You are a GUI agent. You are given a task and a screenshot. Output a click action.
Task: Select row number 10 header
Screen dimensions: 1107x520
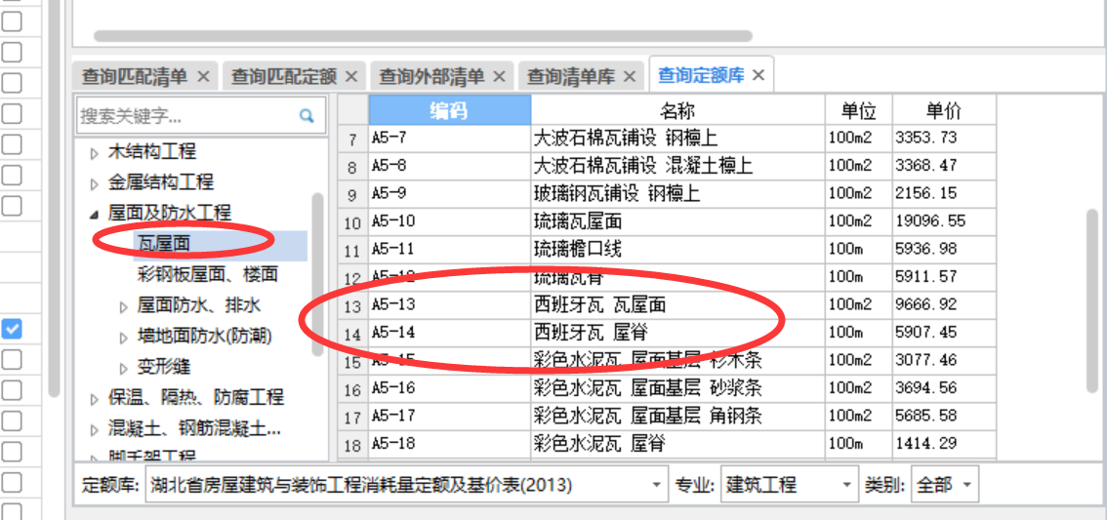[x=353, y=223]
